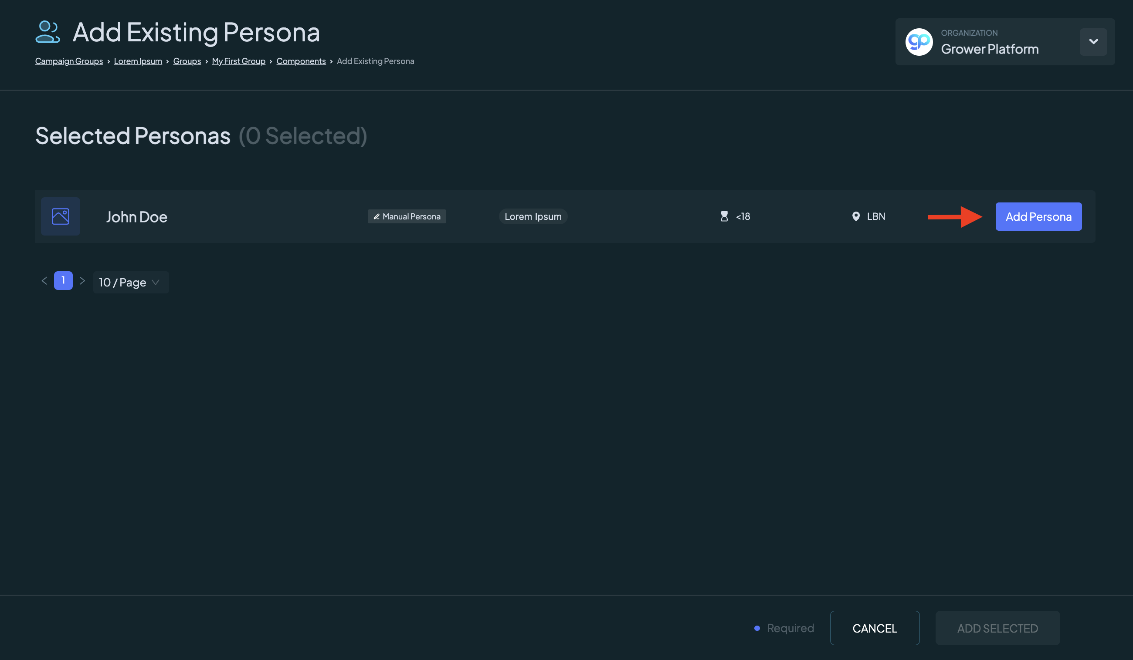Select page 1 in pagination
This screenshot has height=660, width=1133.
pyautogui.click(x=63, y=281)
